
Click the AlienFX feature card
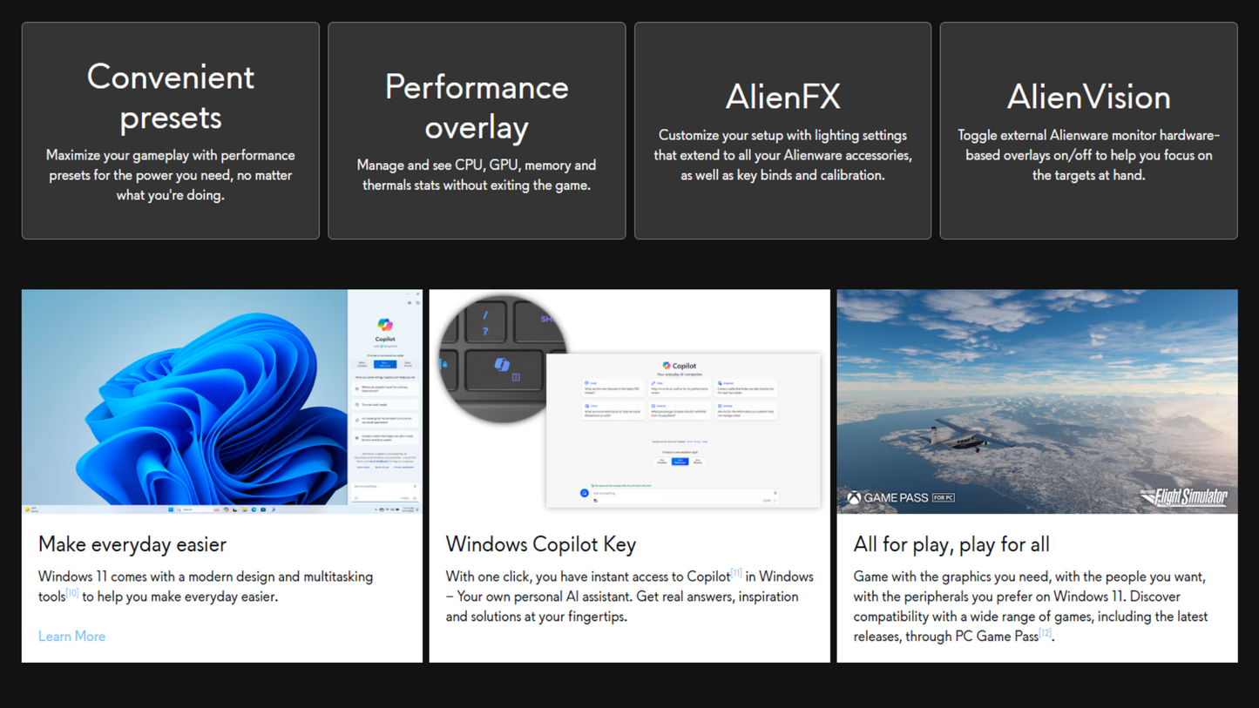coord(782,131)
